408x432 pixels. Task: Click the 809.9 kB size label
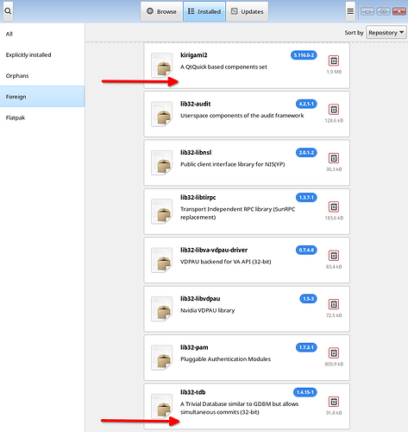(x=334, y=364)
